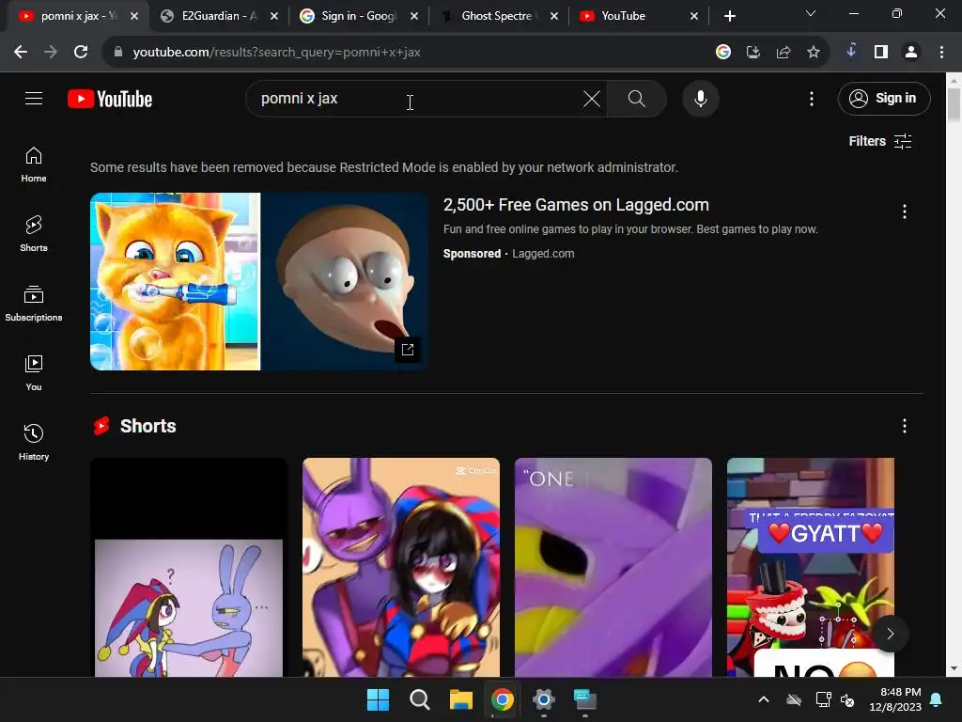The height and width of the screenshot is (722, 962).
Task: Open Shorts from the sidebar
Action: [34, 234]
